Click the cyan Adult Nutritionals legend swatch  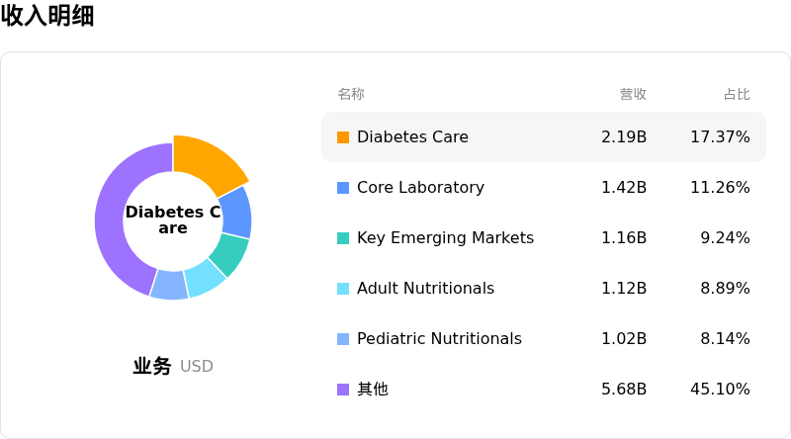click(343, 289)
